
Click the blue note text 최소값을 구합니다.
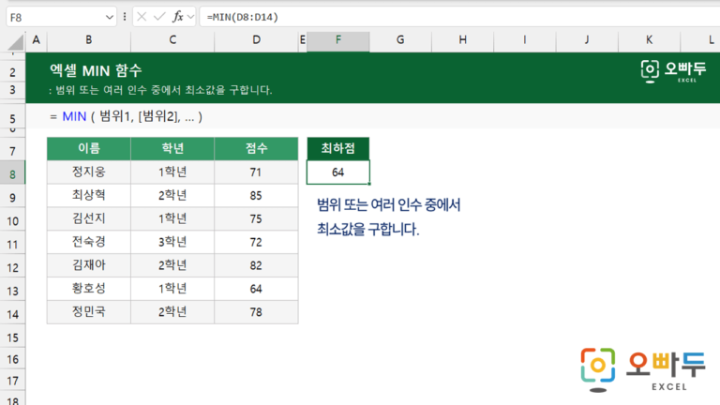click(x=368, y=229)
